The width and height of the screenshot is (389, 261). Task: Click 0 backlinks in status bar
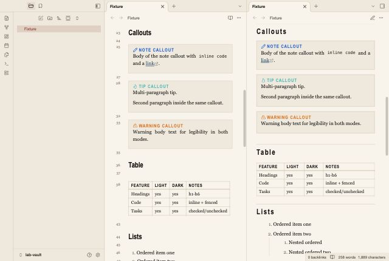click(317, 257)
